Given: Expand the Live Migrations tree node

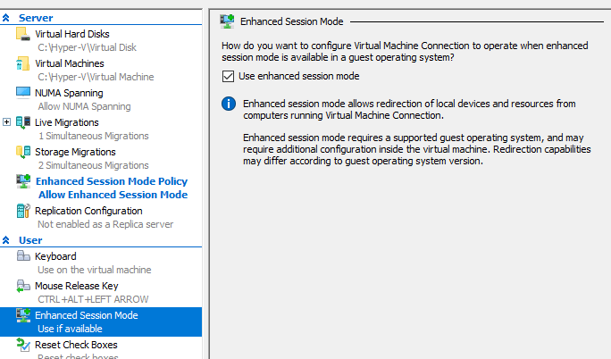Looking at the screenshot, I should 6,122.
